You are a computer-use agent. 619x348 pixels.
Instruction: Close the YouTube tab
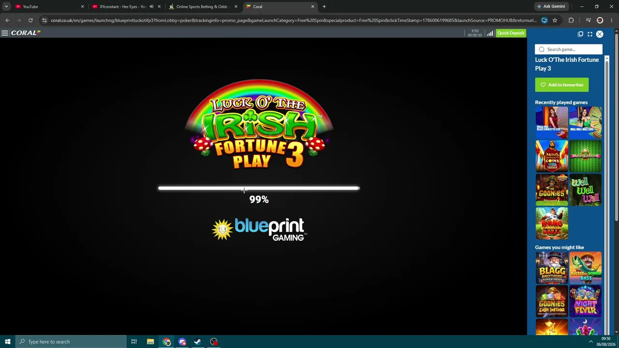coord(82,7)
